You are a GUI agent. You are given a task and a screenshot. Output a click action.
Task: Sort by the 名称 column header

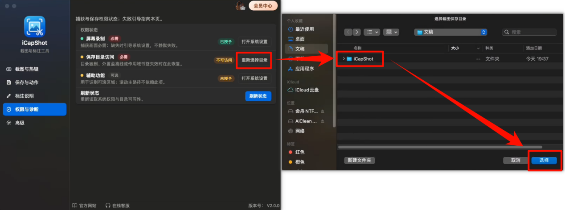[x=358, y=48]
